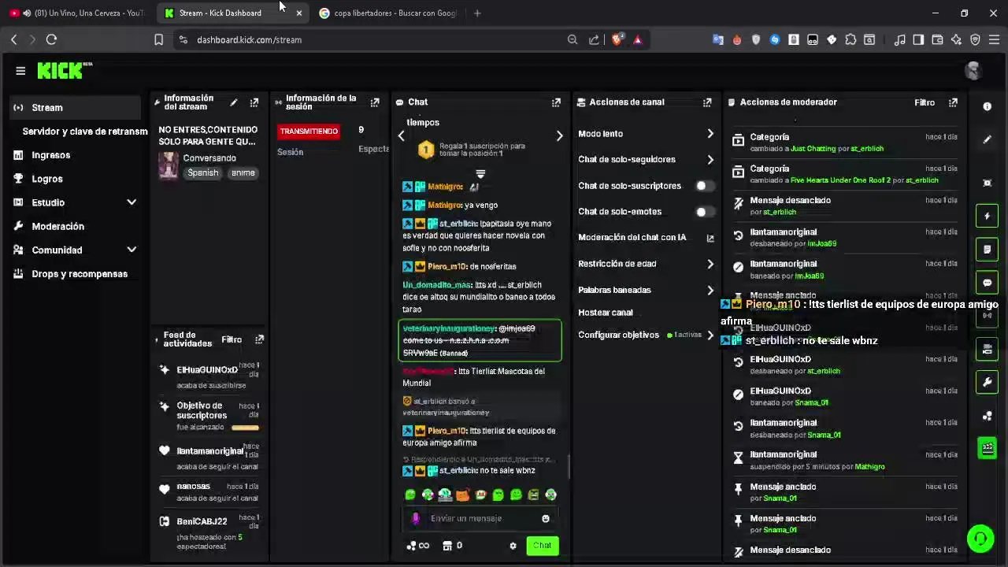Open emoji picker in message box
The height and width of the screenshot is (567, 1008).
point(545,518)
